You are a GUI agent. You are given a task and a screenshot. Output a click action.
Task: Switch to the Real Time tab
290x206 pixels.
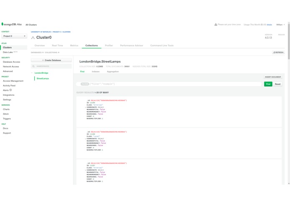coord(57,45)
